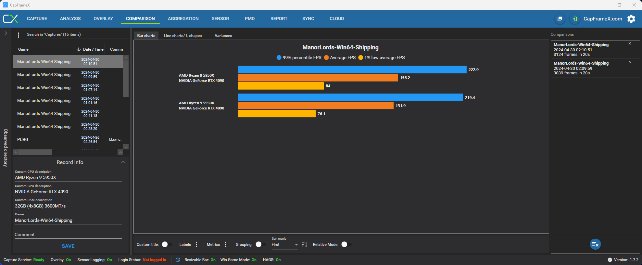Click the sort arrow on Date / Time column
Screen dimensions: 642x265
[x=79, y=49]
